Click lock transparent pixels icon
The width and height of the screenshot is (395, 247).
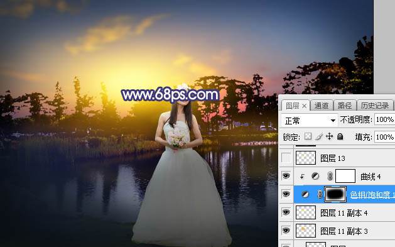308,136
